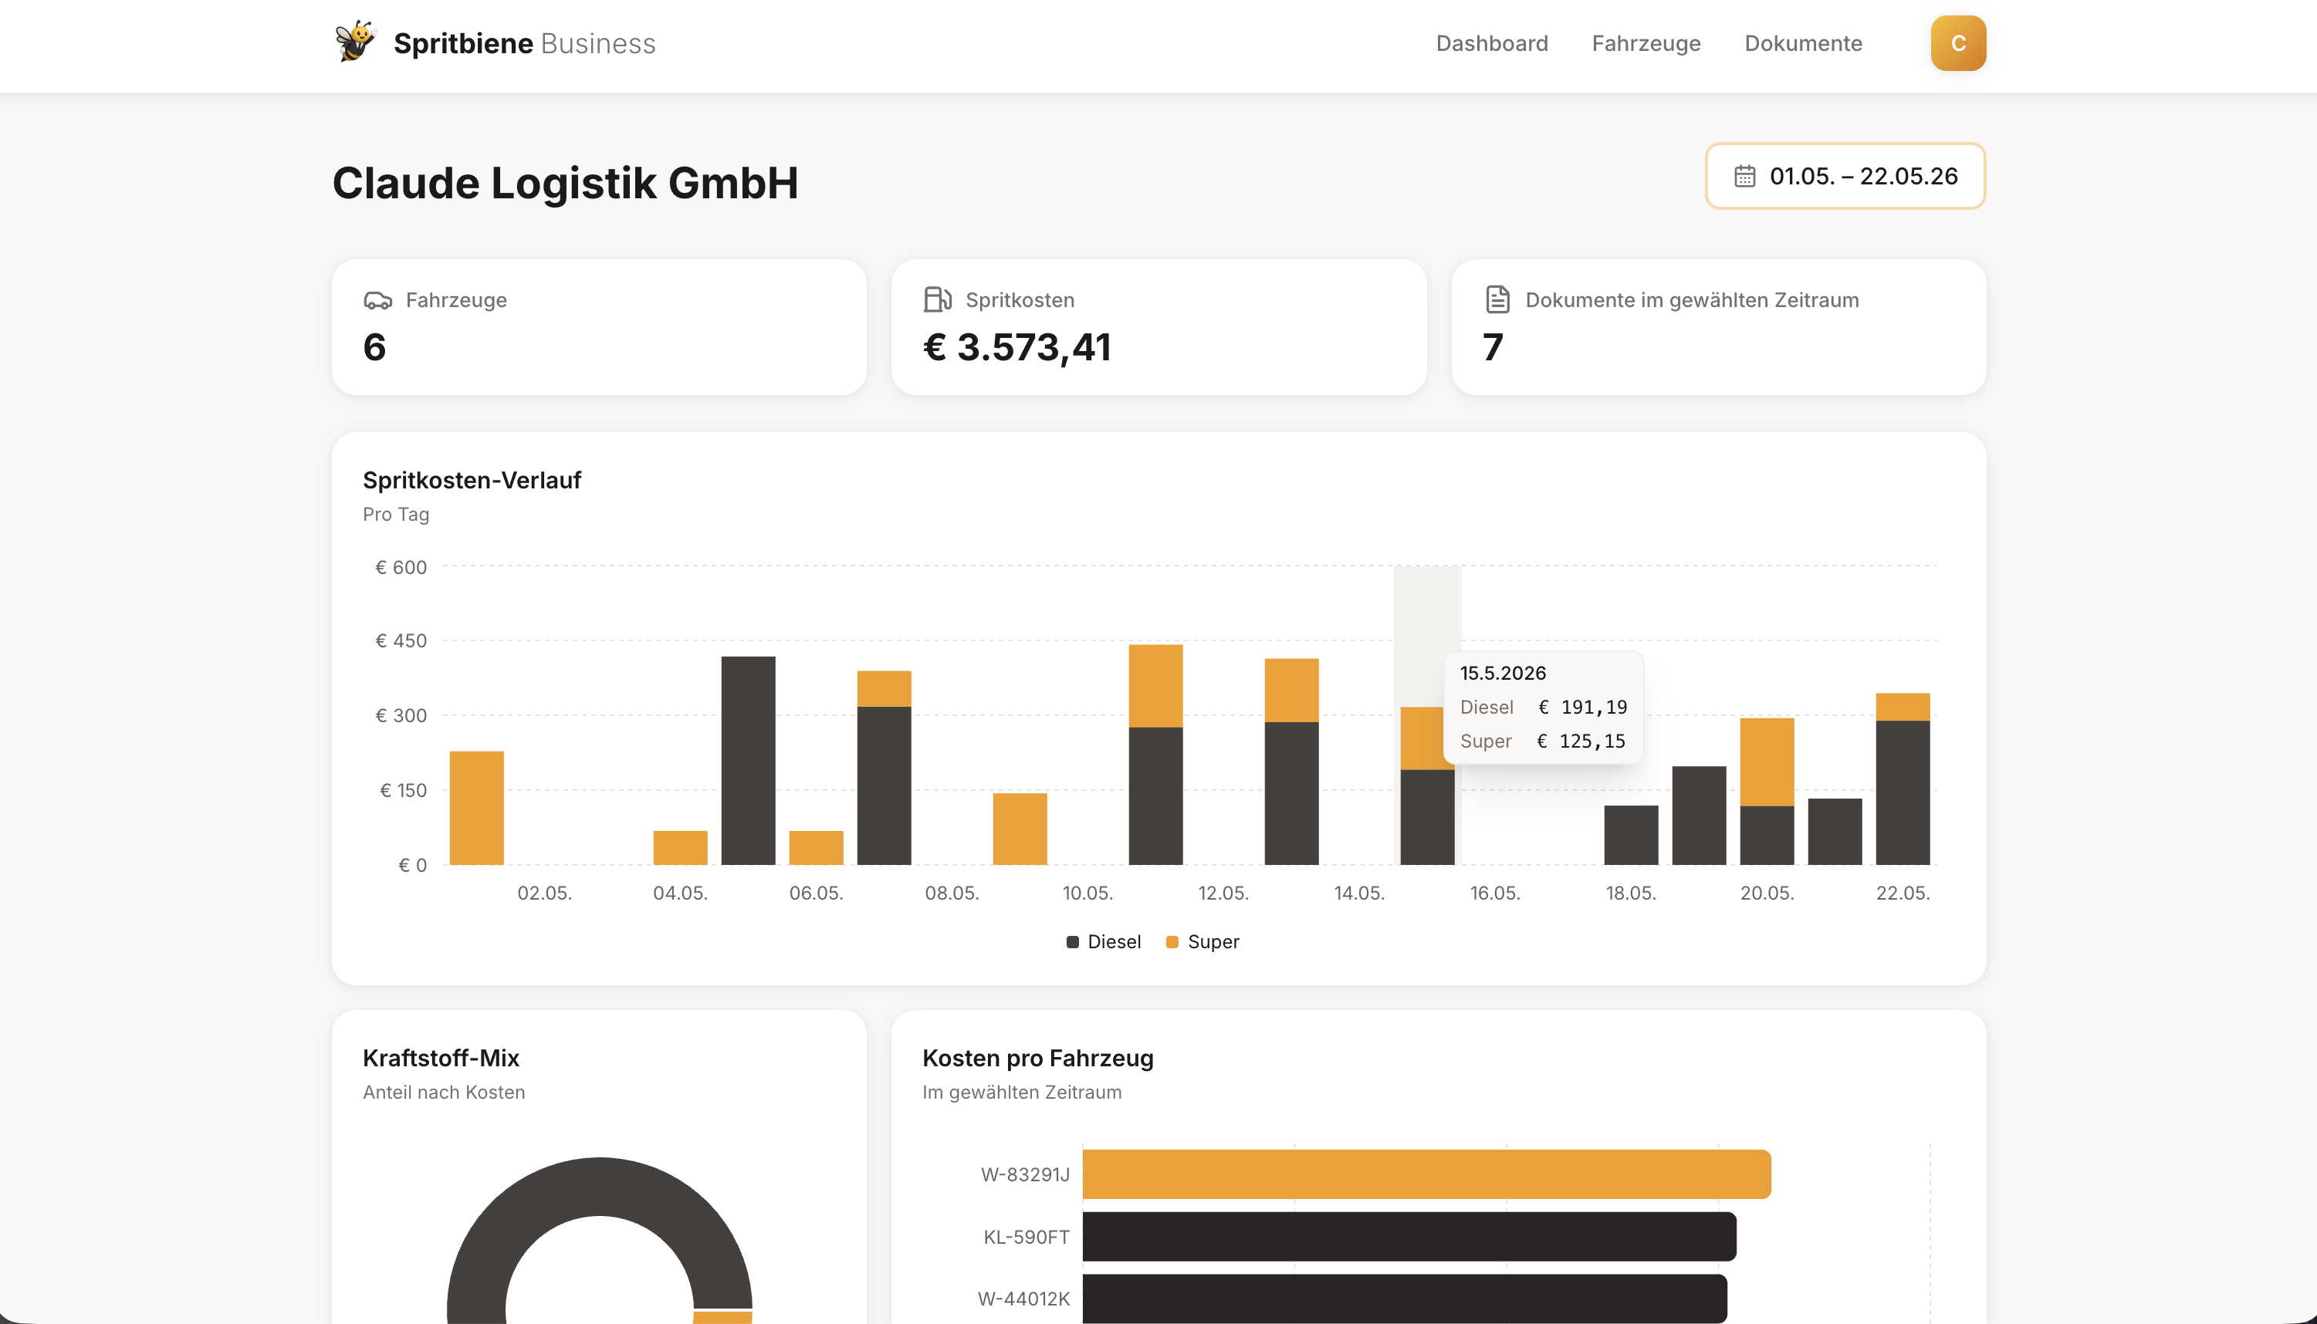Screen dimensions: 2317x1324
Task: Toggle the Super series in chart legend
Action: click(1202, 941)
